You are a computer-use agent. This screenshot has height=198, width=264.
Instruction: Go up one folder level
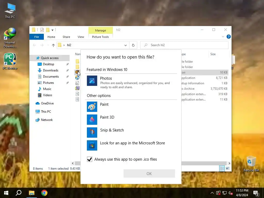pos(53,45)
